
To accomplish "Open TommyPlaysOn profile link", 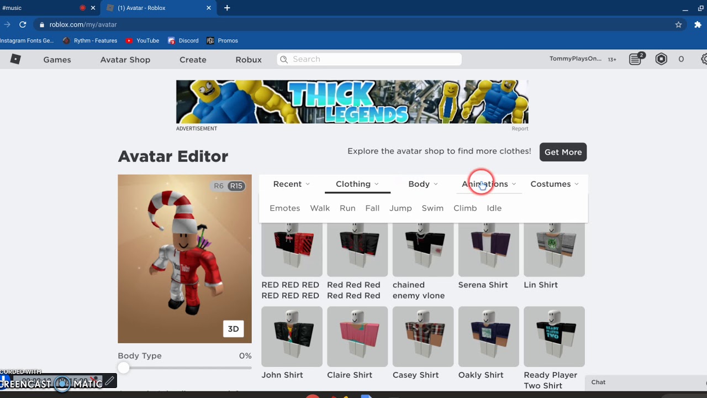I will click(576, 59).
